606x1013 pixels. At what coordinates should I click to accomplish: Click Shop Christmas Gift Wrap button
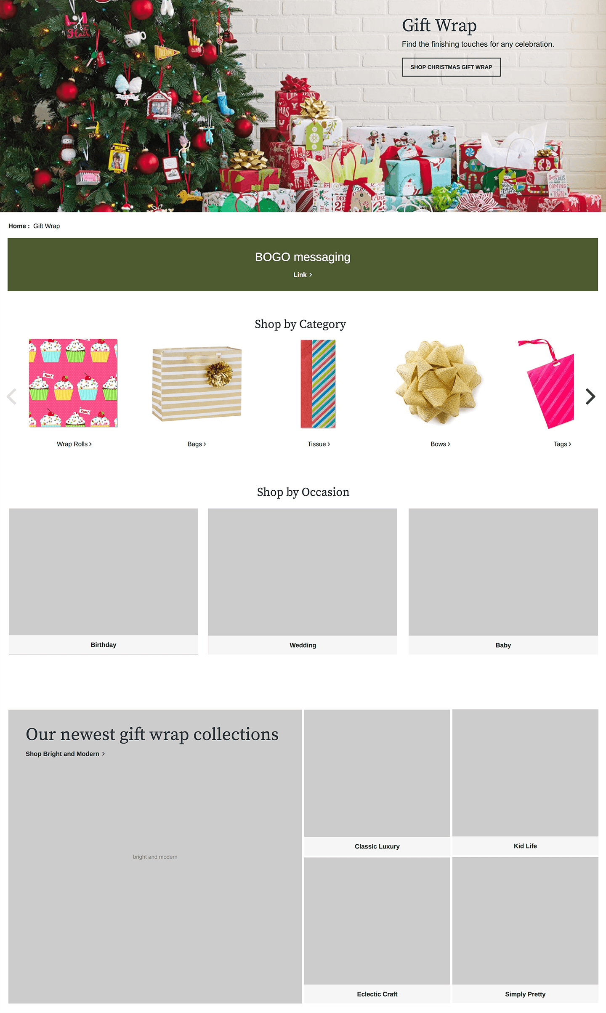[x=451, y=67]
